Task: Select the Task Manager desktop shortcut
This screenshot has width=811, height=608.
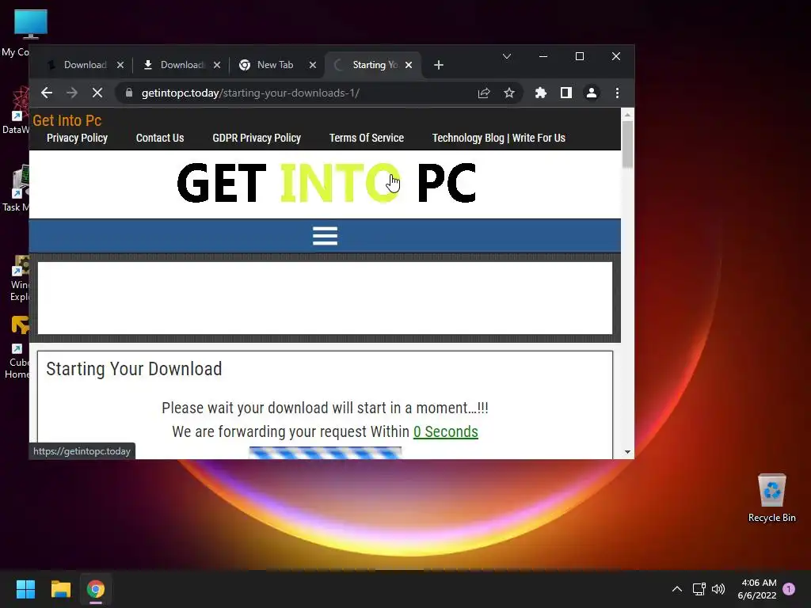Action: pyautogui.click(x=17, y=188)
